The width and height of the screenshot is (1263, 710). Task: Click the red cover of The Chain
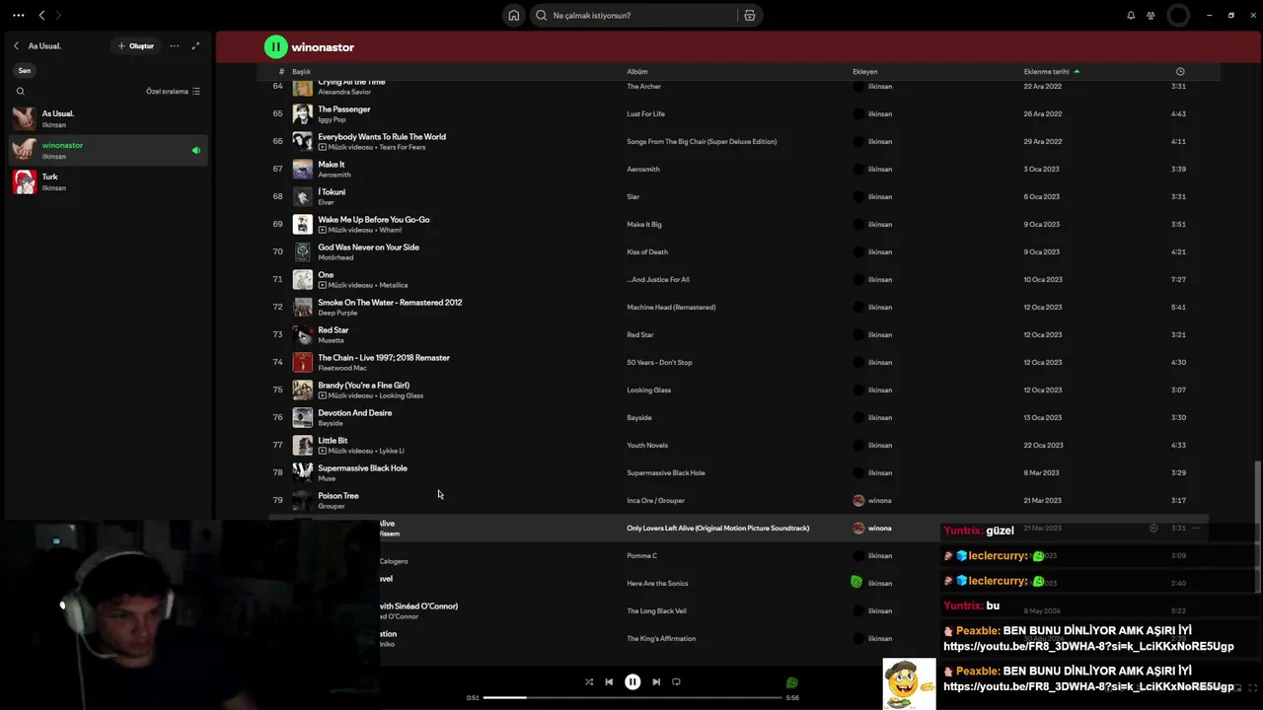pos(302,362)
